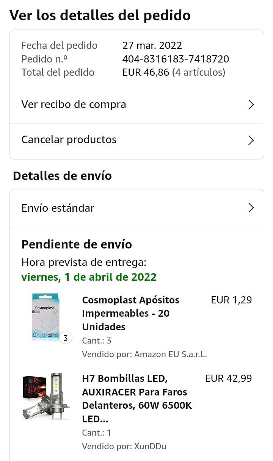Tap the delivery date viernes 1 de abril

pos(89,277)
